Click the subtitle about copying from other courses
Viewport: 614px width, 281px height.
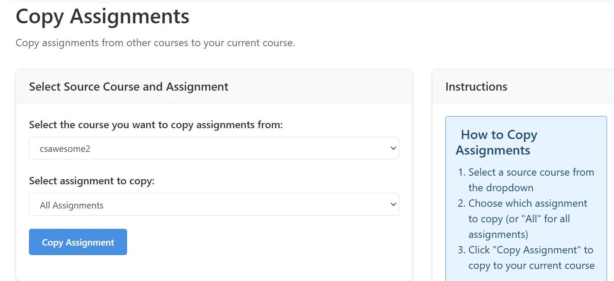pos(155,43)
